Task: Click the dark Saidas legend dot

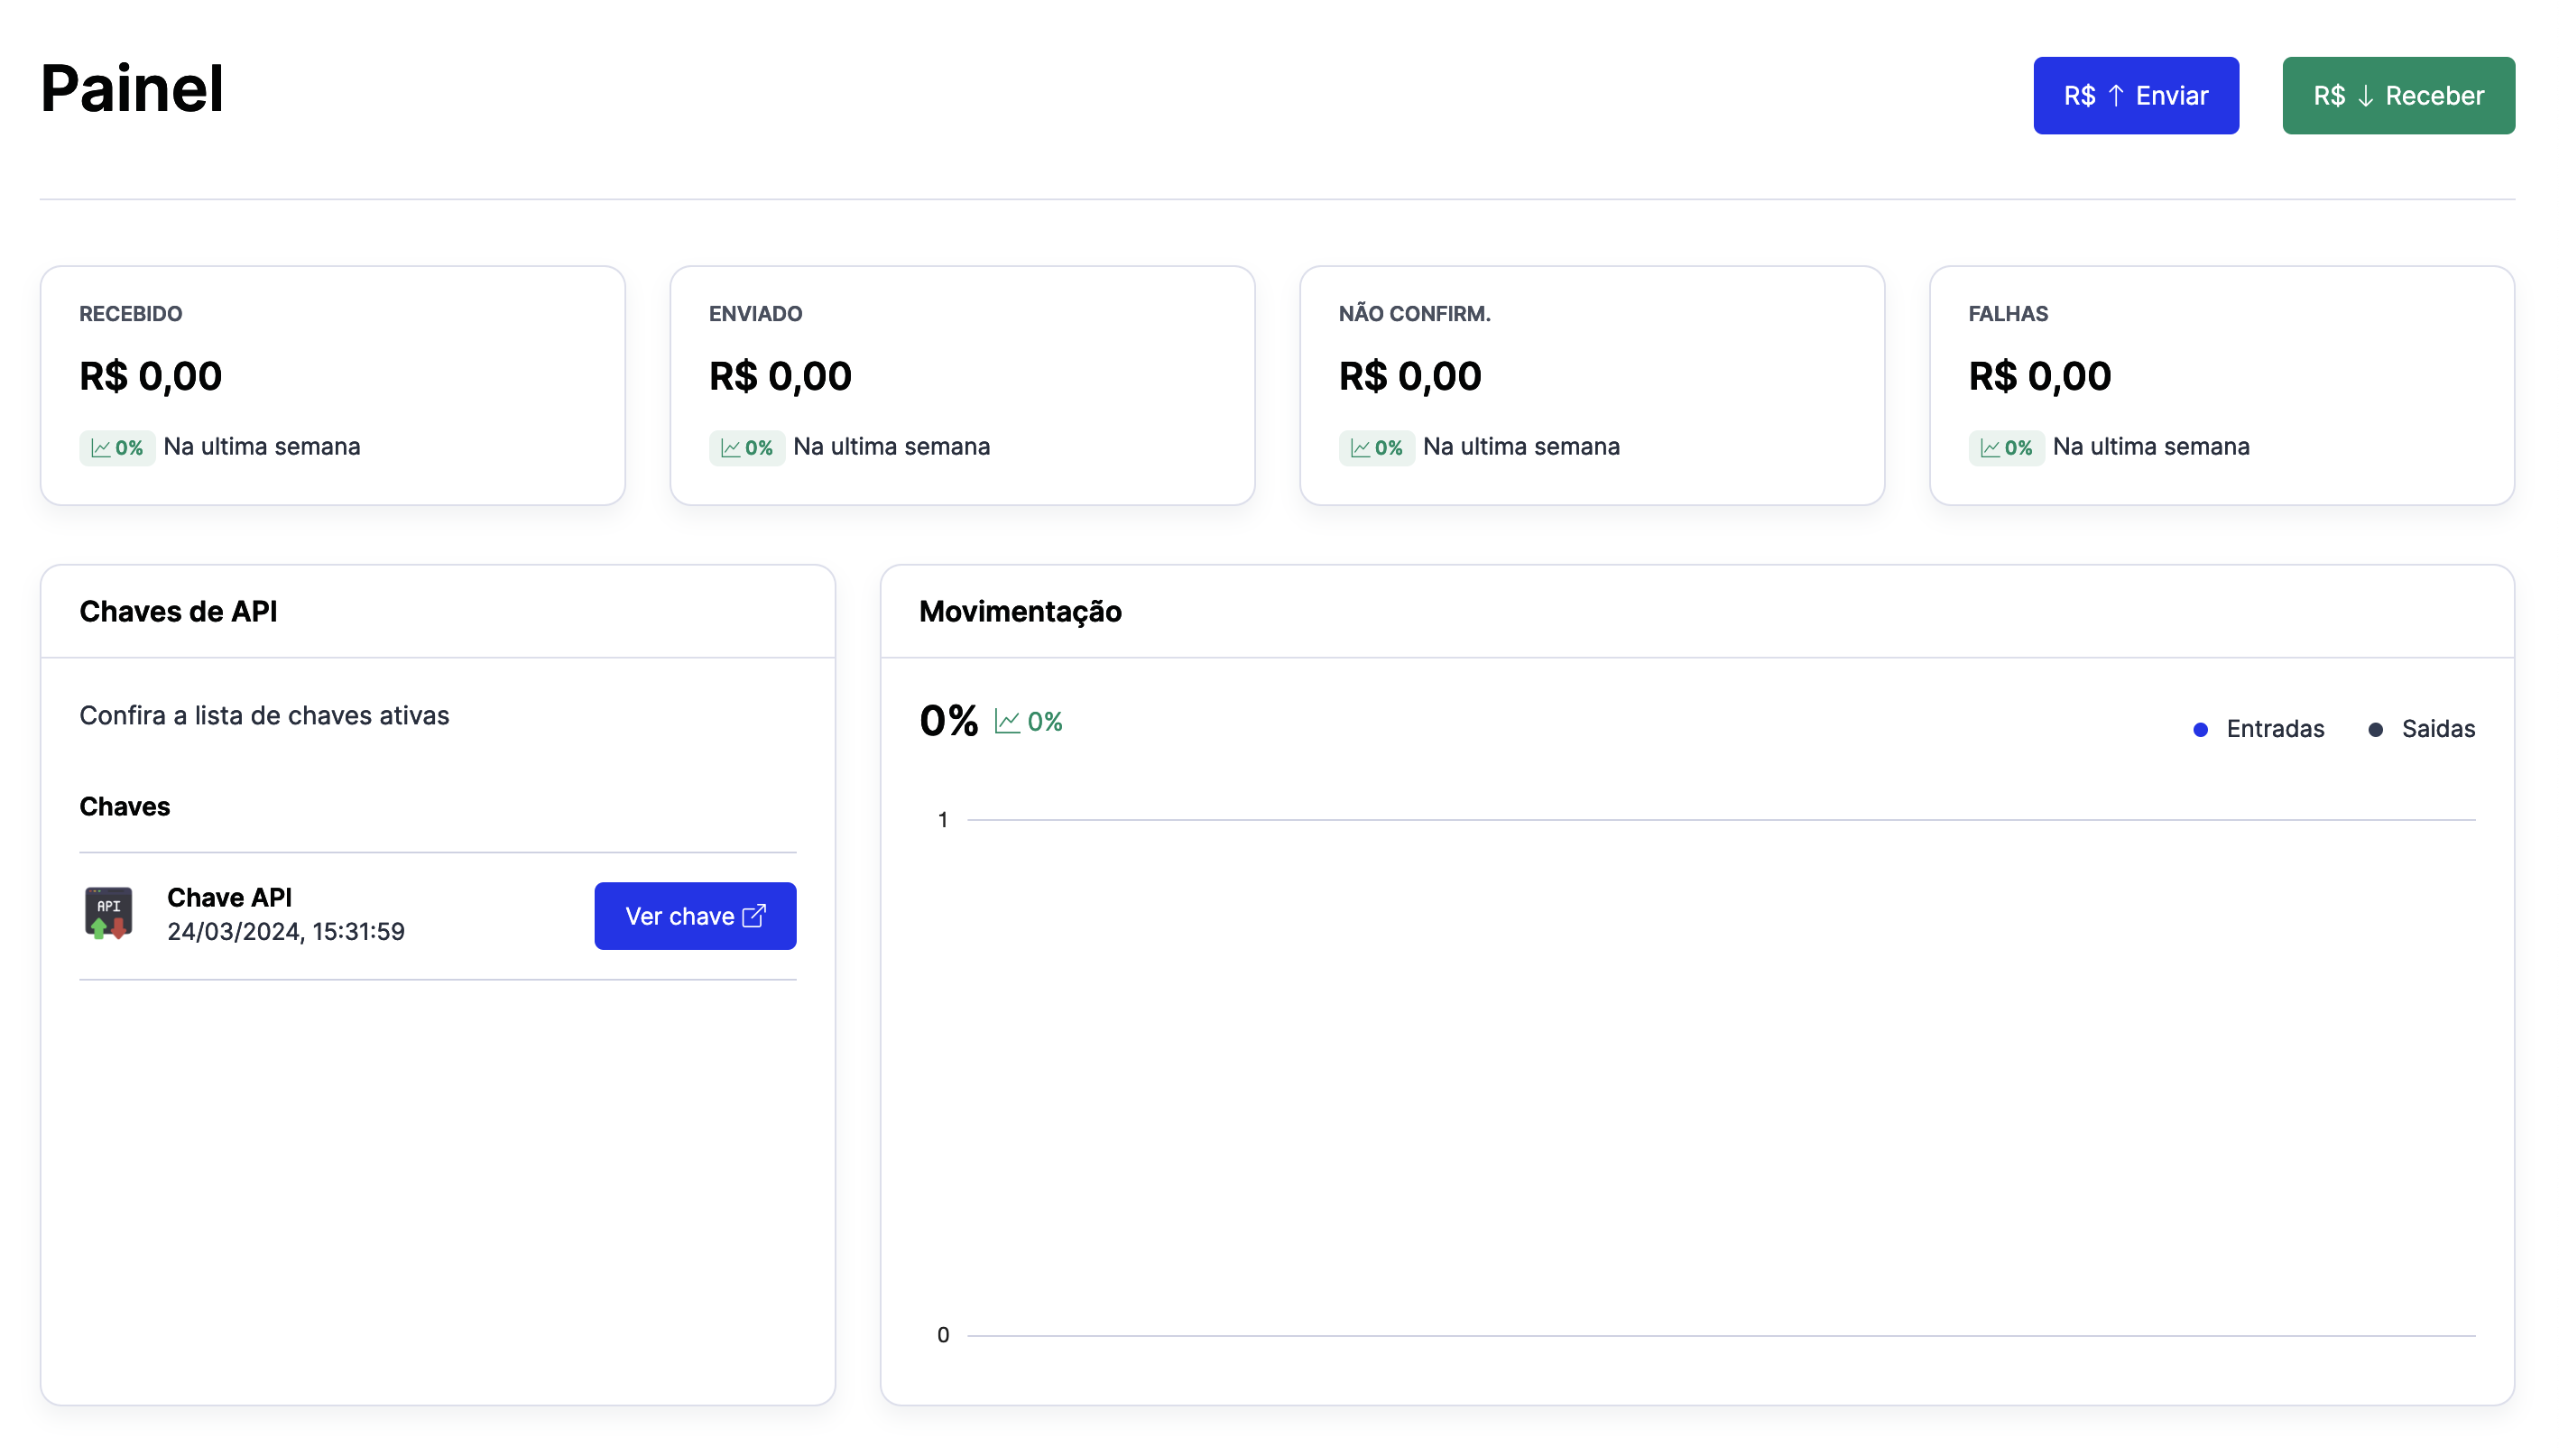Action: coord(2375,730)
